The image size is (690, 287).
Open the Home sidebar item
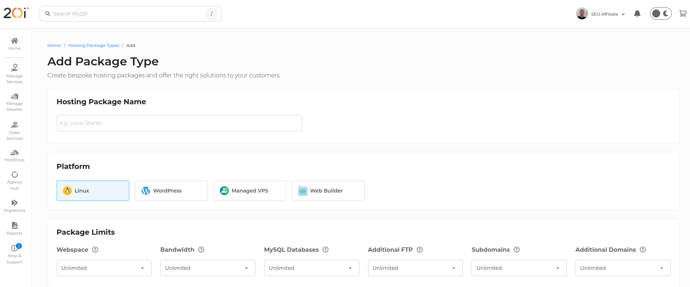pos(15,44)
